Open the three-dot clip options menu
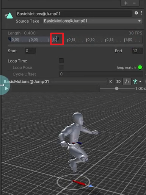Image resolution: width=146 pixels, height=195 pixels. coord(142,13)
